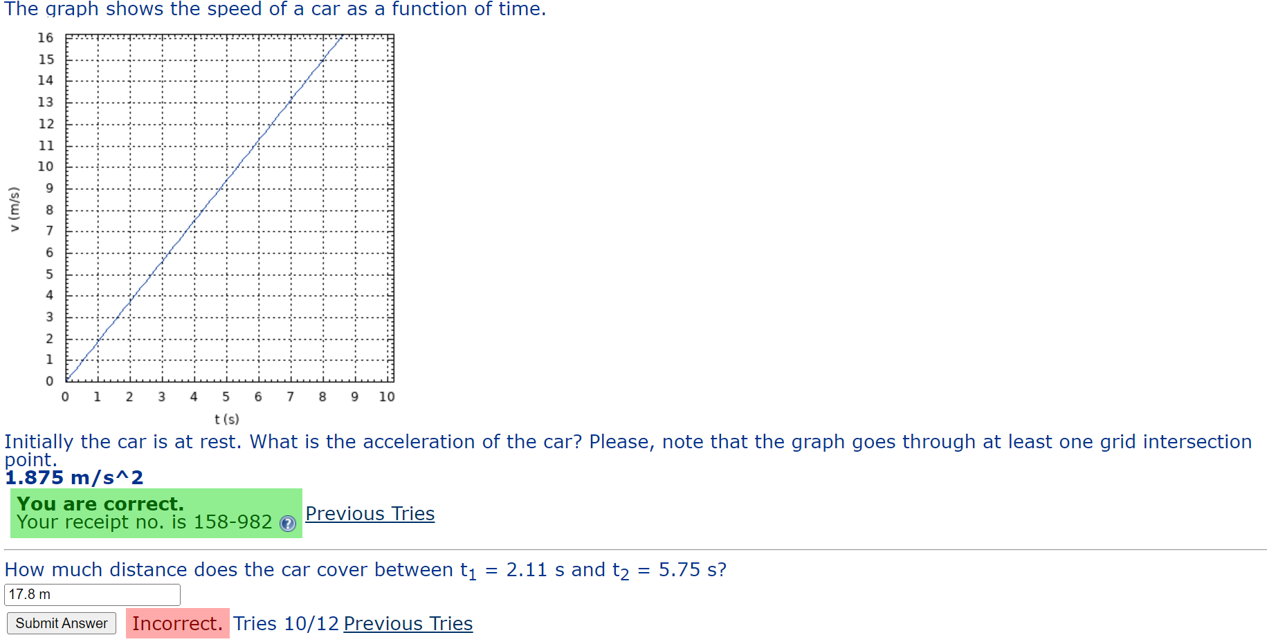Click the "16" tick label on the y-axis
1267x644 pixels.
pyautogui.click(x=46, y=38)
